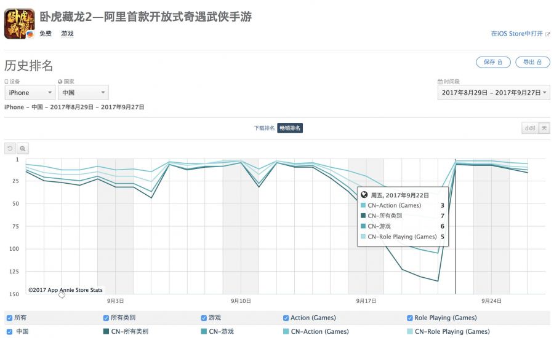
Task: Click the CN-所有类别 legend color swatch
Action: 106,332
